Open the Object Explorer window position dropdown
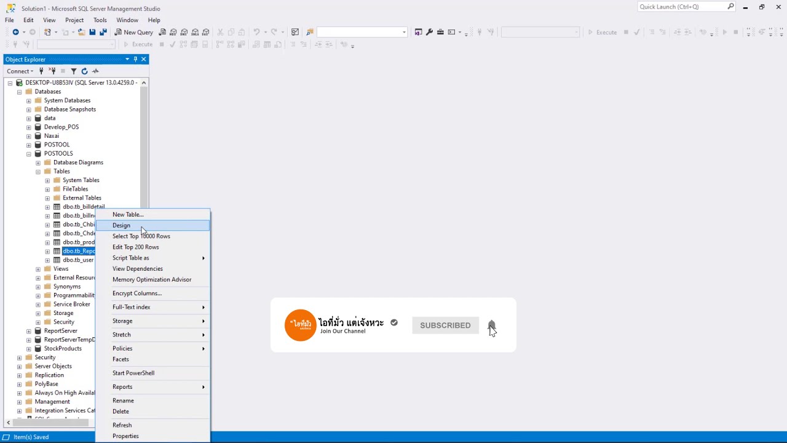Screen dimensions: 787x443 127,59
